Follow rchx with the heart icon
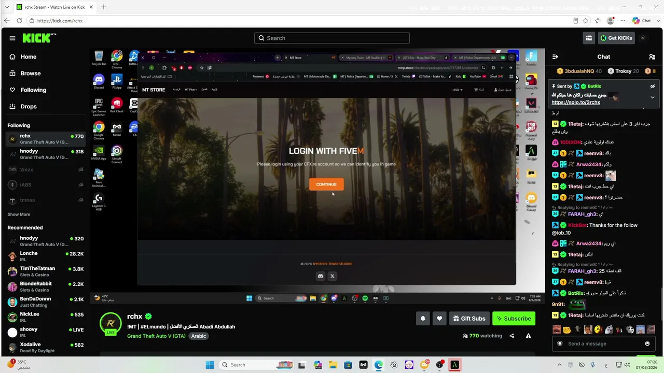Viewport: 664px width, 373px height. pos(439,319)
